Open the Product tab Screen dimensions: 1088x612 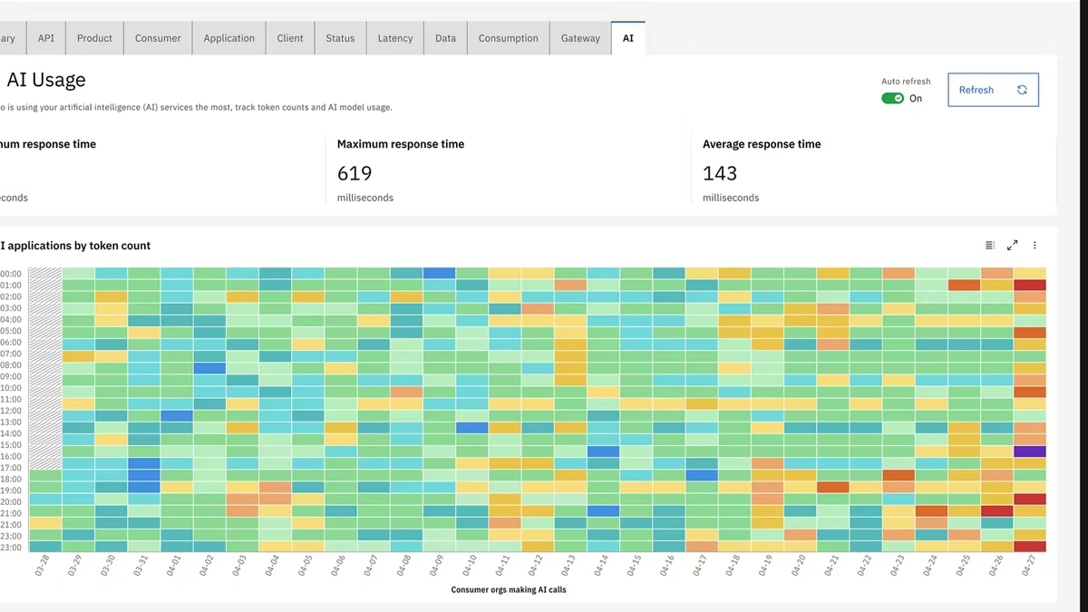(94, 38)
